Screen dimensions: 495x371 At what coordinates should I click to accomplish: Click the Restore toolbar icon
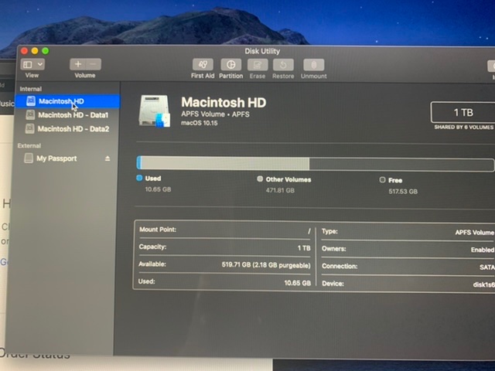coord(283,65)
